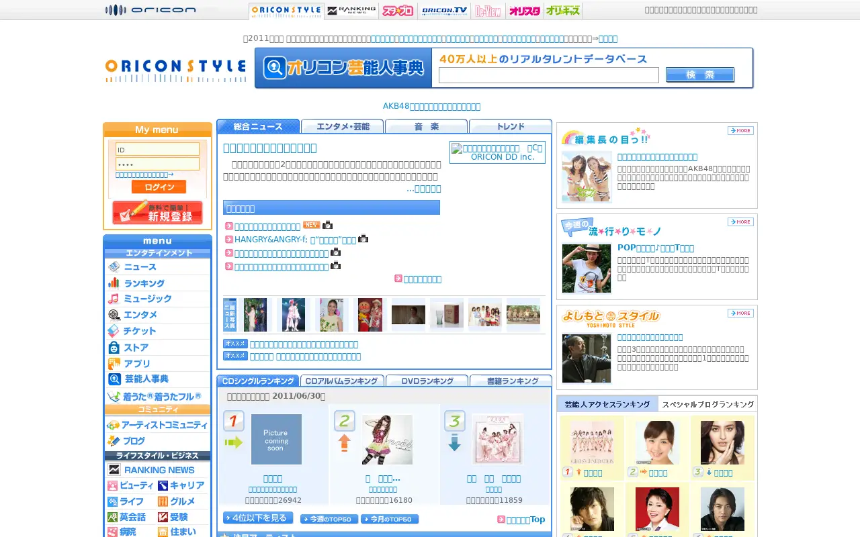Viewport: 860px width, 537px height.
Task: Select グルメ (Gourmet) in the side menu
Action: pyautogui.click(x=183, y=501)
